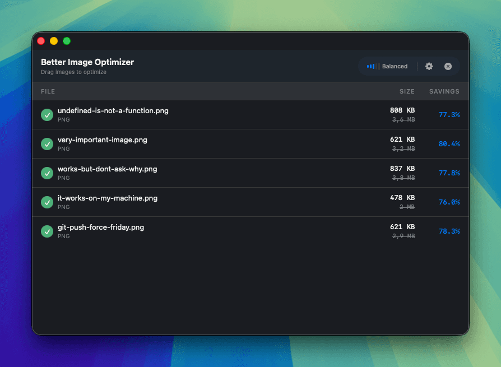Click the 80.4% savings for very-important-image.png

(449, 144)
